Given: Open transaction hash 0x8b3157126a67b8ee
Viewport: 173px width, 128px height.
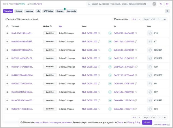Looking at the screenshot, I should click(x=22, y=109).
